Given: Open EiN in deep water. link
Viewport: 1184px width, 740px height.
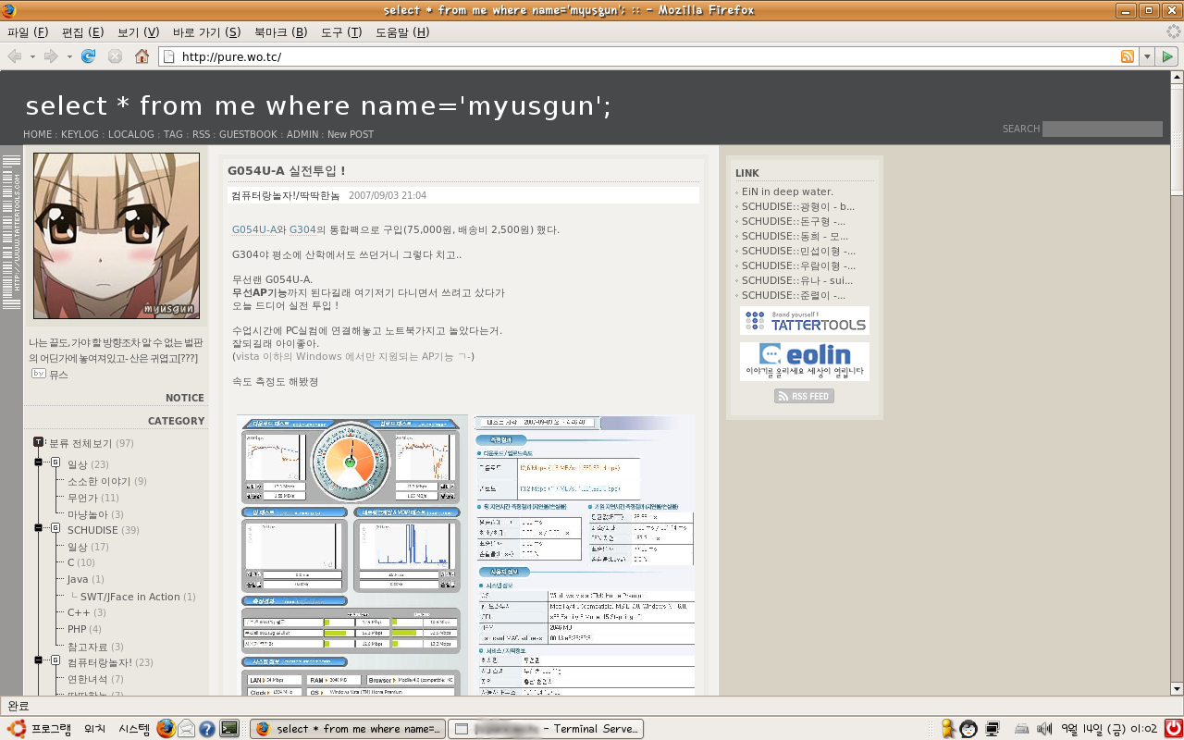Looking at the screenshot, I should (787, 191).
